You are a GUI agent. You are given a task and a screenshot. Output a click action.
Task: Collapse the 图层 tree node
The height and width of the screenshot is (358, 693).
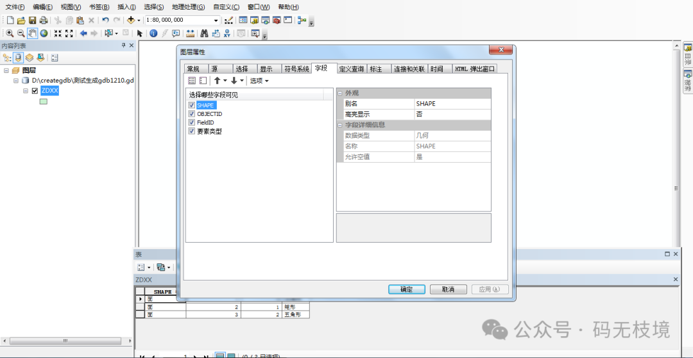(6, 70)
